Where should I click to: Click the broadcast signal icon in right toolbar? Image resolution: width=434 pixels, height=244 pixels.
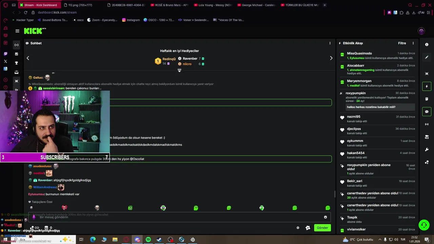point(427,124)
